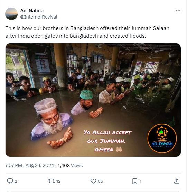Click the repost count of 12
187x192 pixels.
click(x=58, y=181)
